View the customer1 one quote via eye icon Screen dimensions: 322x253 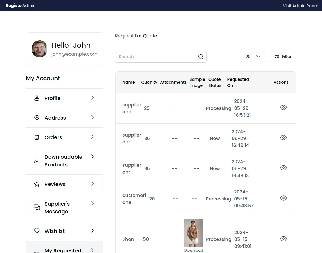click(283, 198)
